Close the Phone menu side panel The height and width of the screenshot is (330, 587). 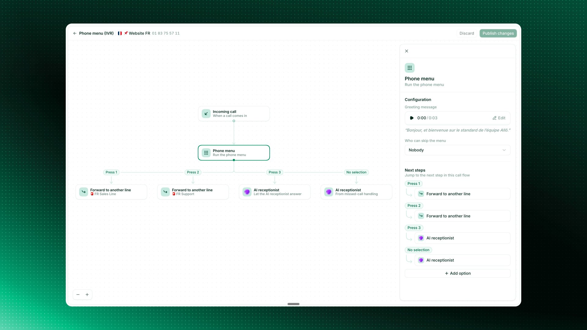(407, 51)
